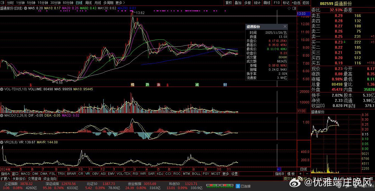The image size is (375, 191).
Task: Open the 指标A indicator group
Action: click(x=5, y=174)
